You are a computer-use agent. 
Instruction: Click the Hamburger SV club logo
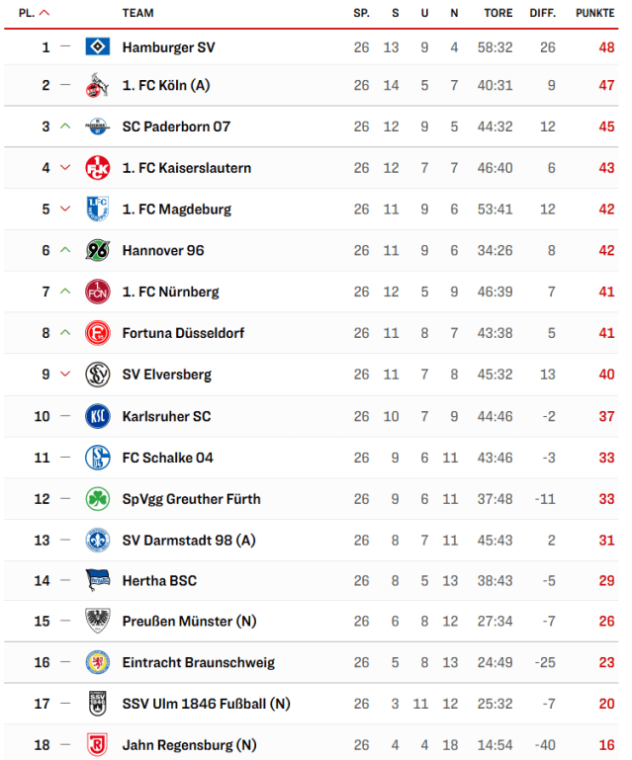[x=97, y=47]
